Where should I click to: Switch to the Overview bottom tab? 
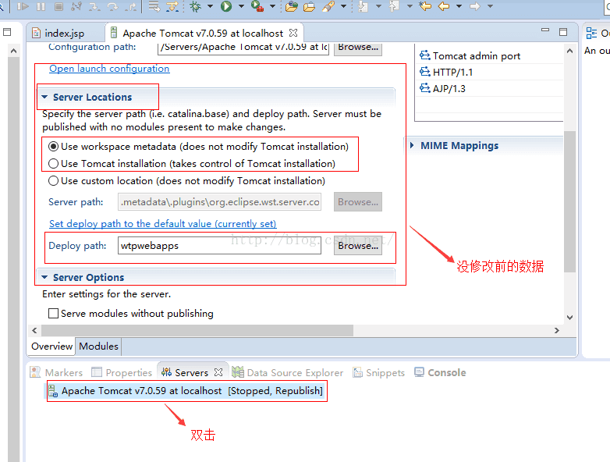tap(51, 346)
